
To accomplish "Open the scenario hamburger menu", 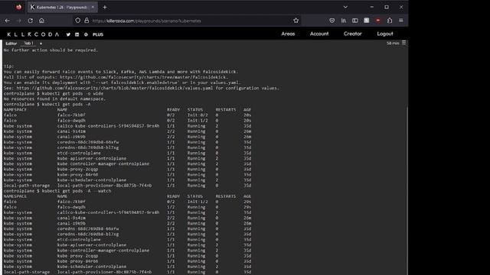I will tap(403, 43).
